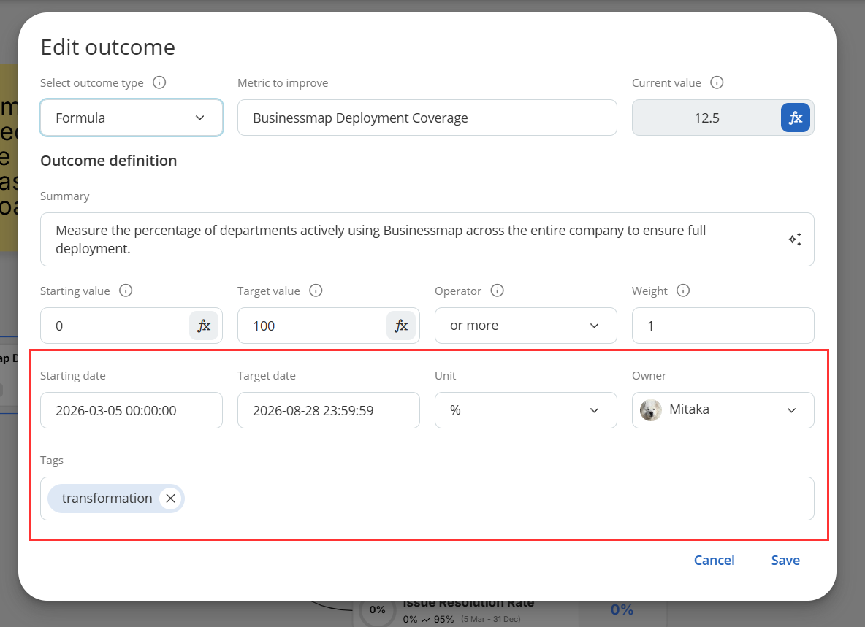Expand the 'or more' Operator dropdown
Image resolution: width=865 pixels, height=627 pixels.
click(x=525, y=326)
